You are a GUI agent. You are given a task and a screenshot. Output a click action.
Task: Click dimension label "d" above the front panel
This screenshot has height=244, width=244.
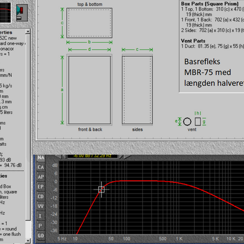pos(89,49)
